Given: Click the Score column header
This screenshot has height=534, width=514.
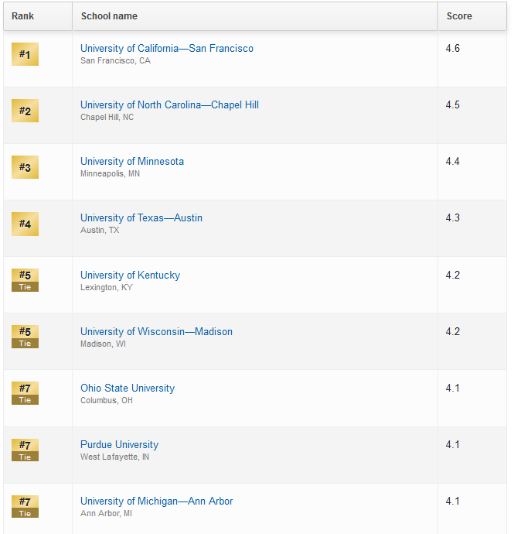Looking at the screenshot, I should [472, 16].
